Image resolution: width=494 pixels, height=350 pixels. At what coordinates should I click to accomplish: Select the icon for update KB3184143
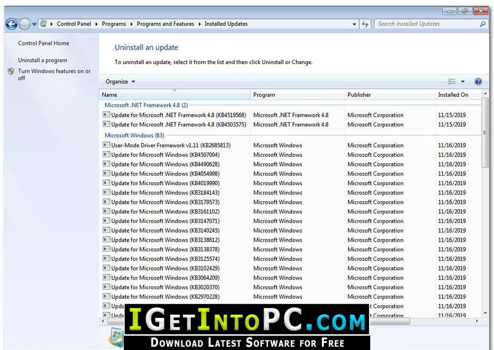[107, 193]
